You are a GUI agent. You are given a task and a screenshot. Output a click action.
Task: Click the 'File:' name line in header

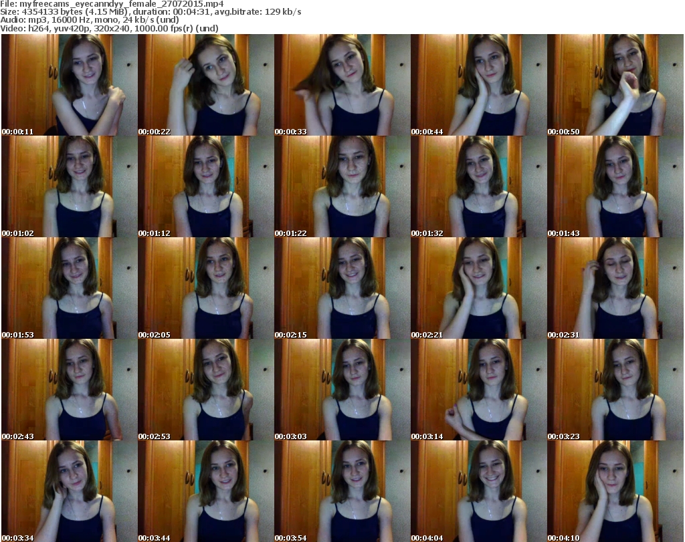coord(112,4)
